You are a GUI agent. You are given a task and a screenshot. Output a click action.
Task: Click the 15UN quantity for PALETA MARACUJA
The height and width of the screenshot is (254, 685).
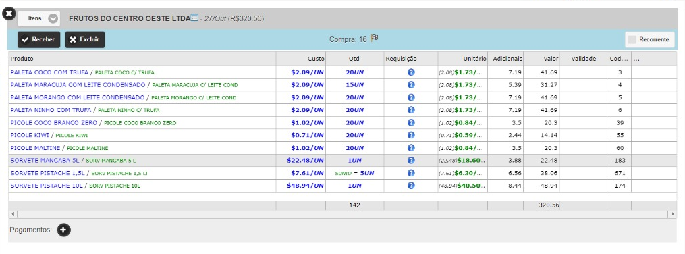point(354,85)
